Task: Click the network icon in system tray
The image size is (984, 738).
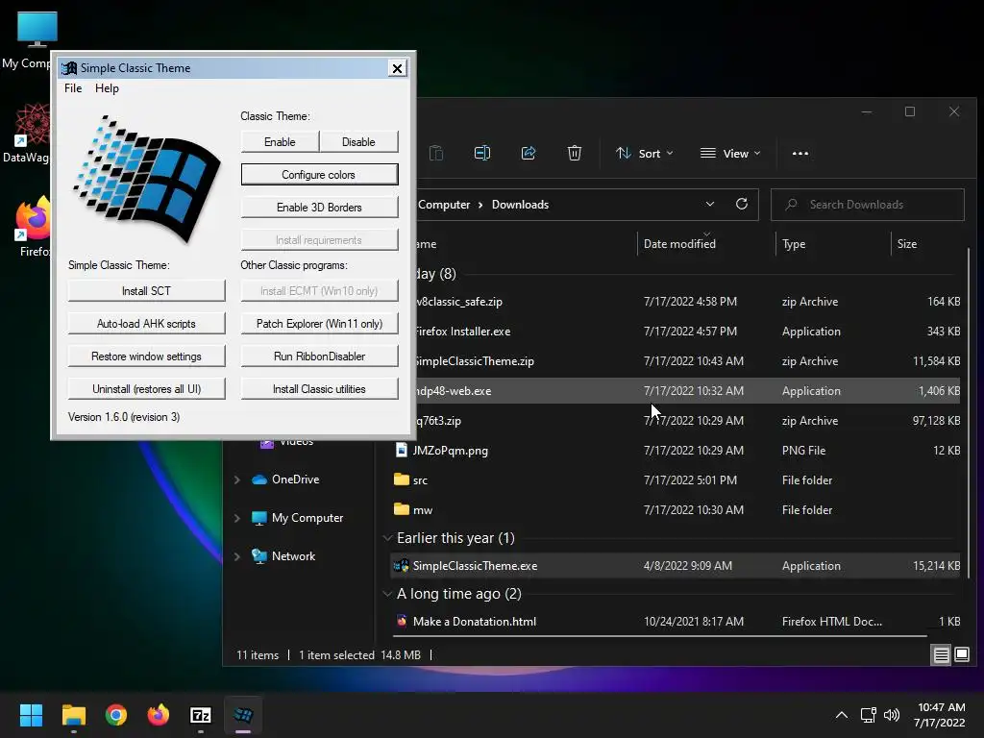Action: (868, 715)
